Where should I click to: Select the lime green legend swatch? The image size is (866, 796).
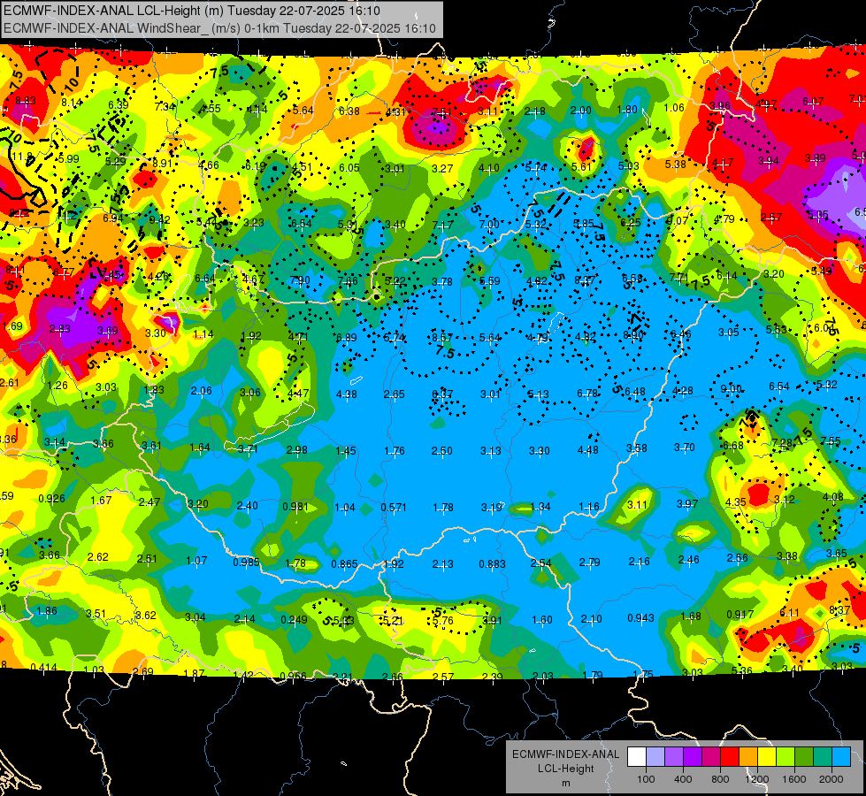[x=786, y=756]
